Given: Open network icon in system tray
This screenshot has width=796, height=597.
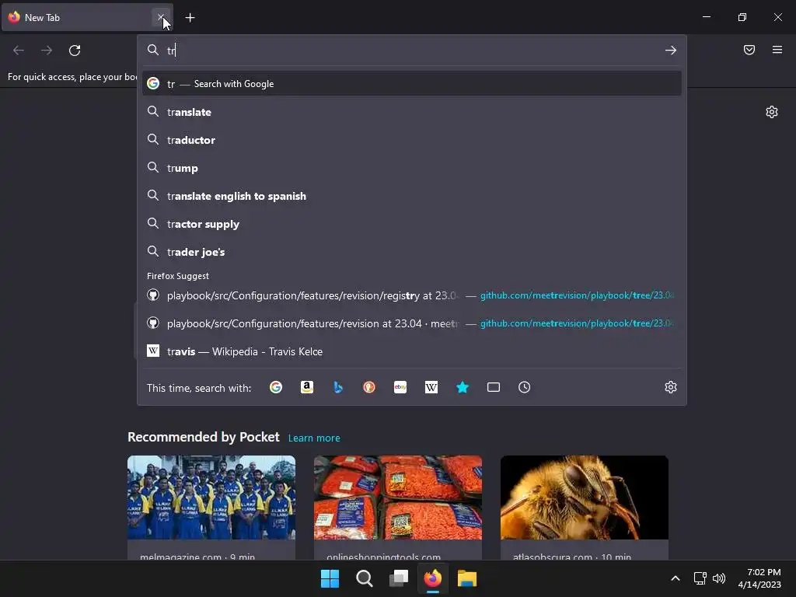Looking at the screenshot, I should click(x=700, y=578).
